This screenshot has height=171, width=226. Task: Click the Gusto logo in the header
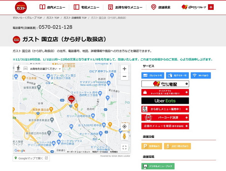tap(21, 8)
